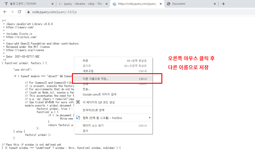Select 다른 이름으로 저장 menu entry
Image resolution: width=255 pixels, height=150 pixels.
point(113,79)
